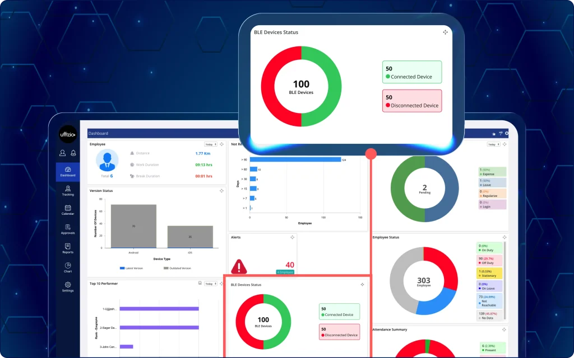The width and height of the screenshot is (574, 358).
Task: Click the move icon on the Employee Status widget
Action: tap(504, 237)
